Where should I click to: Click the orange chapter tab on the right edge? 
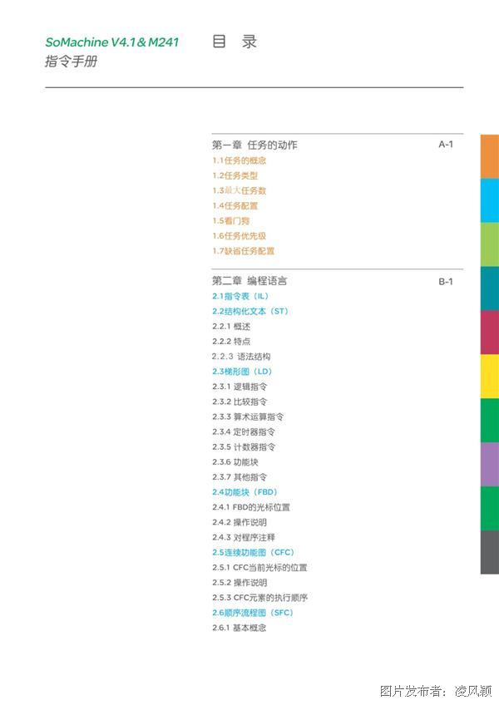(x=490, y=156)
